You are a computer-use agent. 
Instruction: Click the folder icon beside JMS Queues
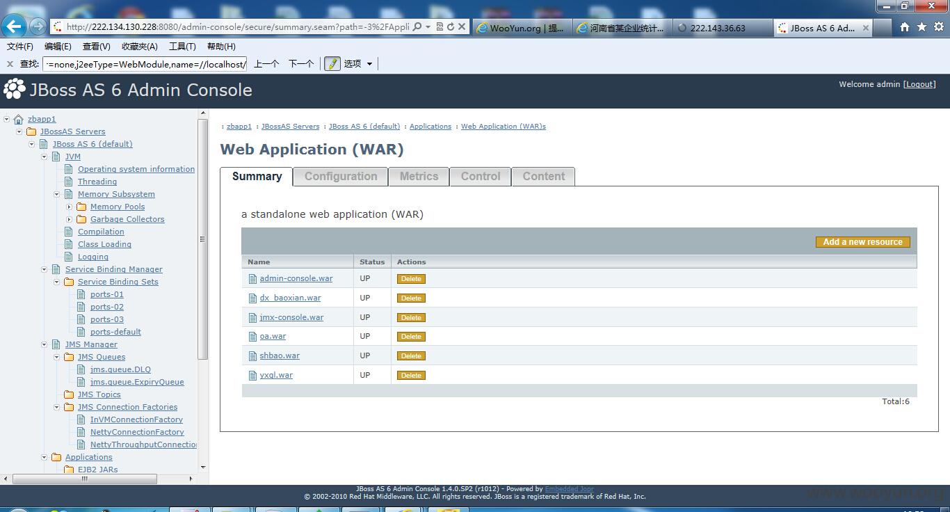click(x=69, y=358)
